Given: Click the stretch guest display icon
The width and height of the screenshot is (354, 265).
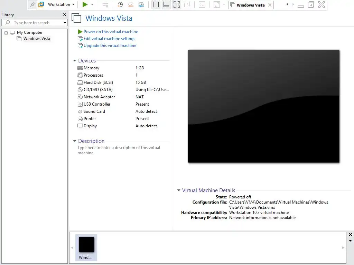Looking at the screenshot, I should (216, 4).
